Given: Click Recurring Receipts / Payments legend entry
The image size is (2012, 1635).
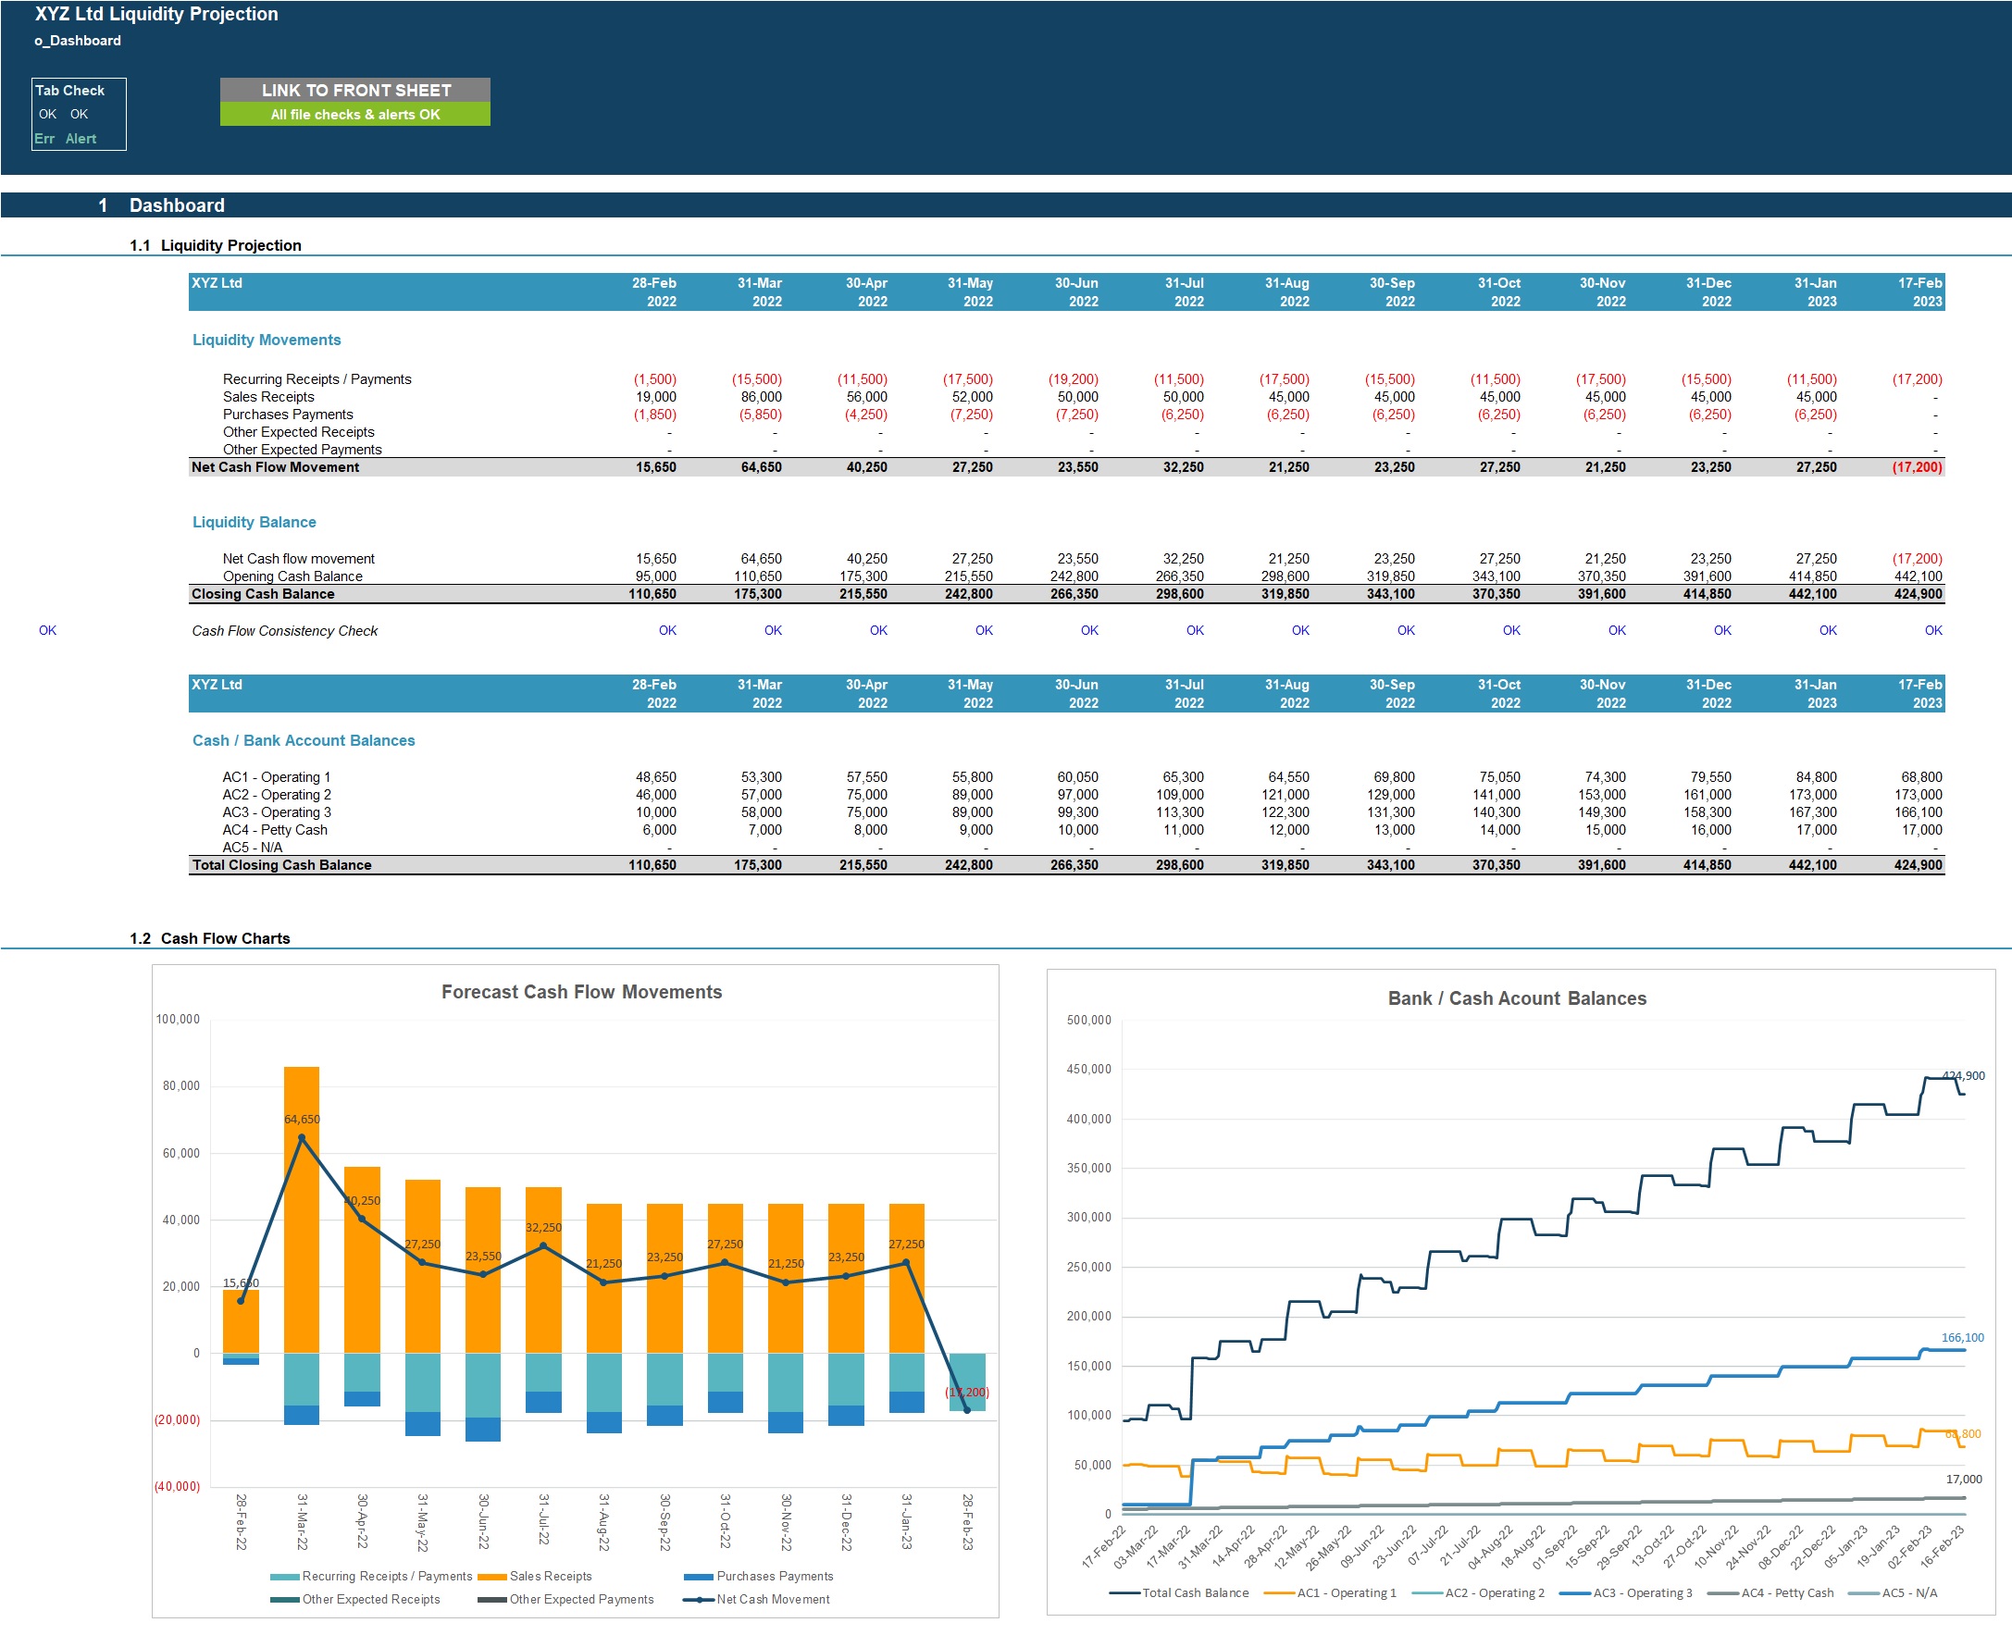Looking at the screenshot, I should click(386, 1577).
